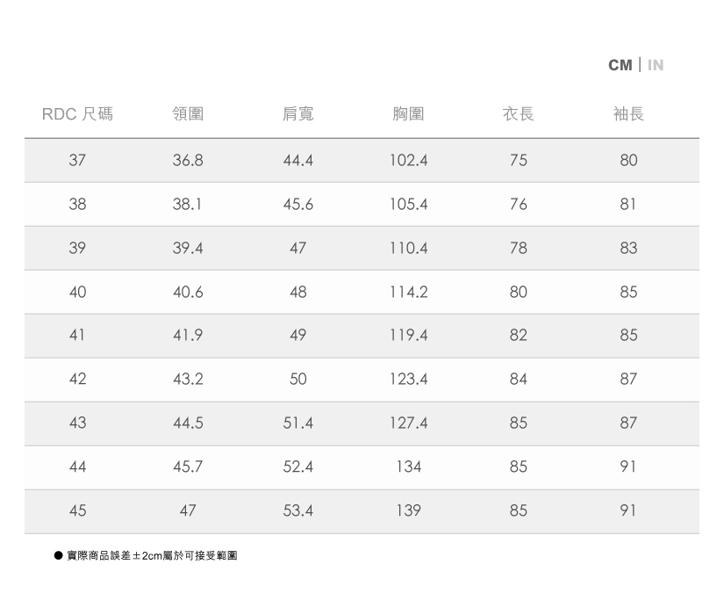Switch size chart units to IN
The height and width of the screenshot is (615, 724).
click(x=656, y=65)
